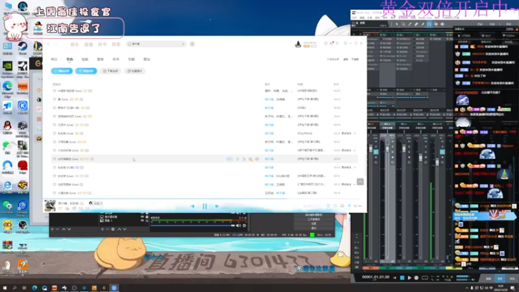Open the song recognition icon beside search
Screen dimensions: 519x292
(192, 44)
